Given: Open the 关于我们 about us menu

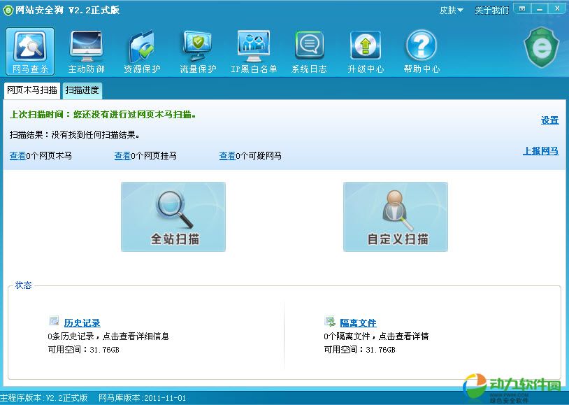Looking at the screenshot, I should 491,10.
